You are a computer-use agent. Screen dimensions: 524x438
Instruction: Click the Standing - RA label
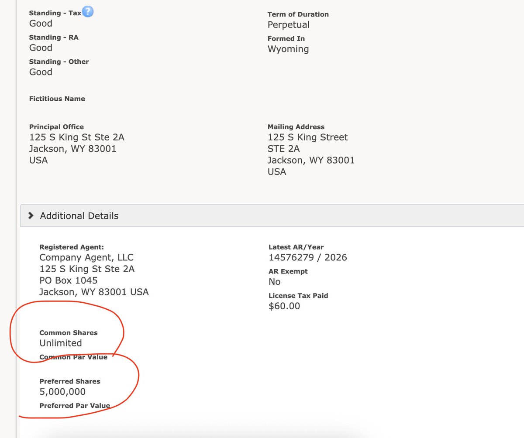54,38
